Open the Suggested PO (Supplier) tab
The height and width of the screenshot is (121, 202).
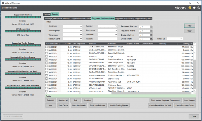(124, 18)
